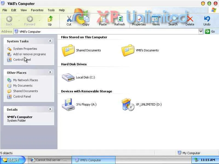
Task: Collapse the Other Places panel
Action: (x=50, y=72)
